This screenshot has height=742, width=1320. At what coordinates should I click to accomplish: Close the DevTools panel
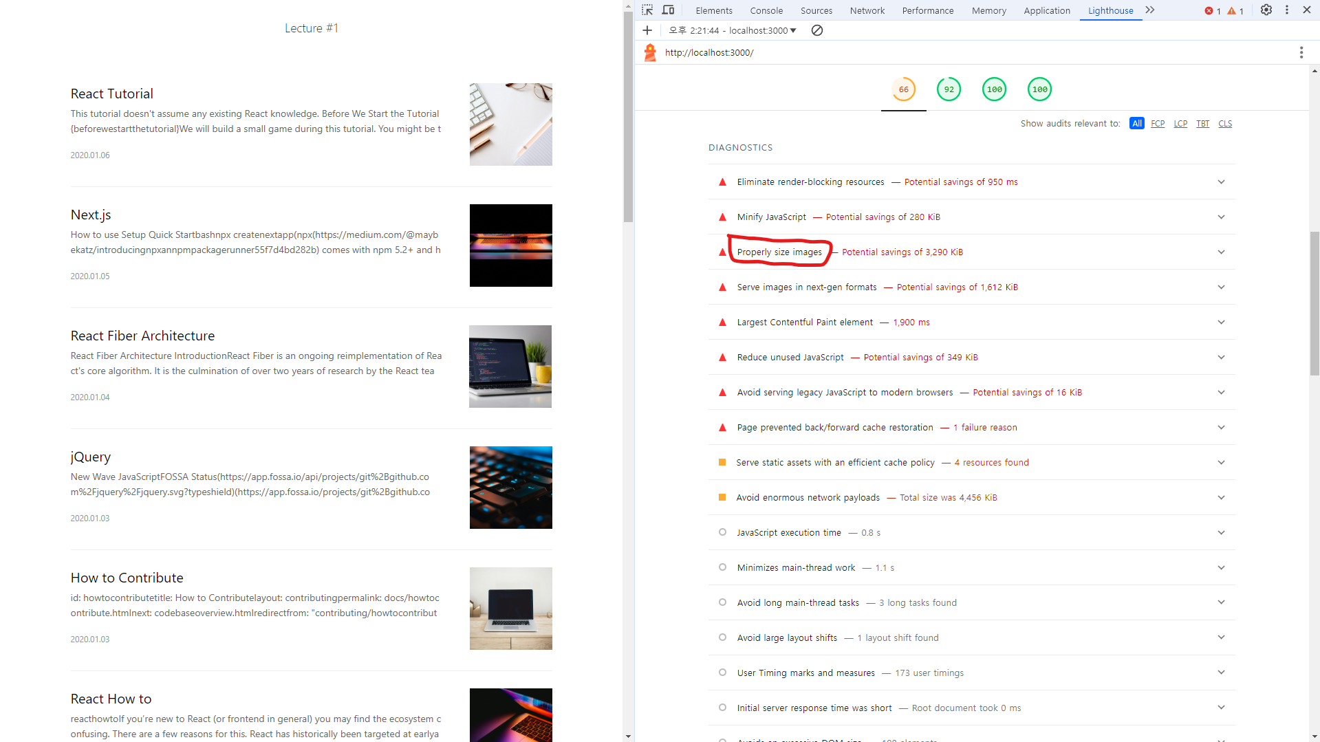pyautogui.click(x=1307, y=10)
